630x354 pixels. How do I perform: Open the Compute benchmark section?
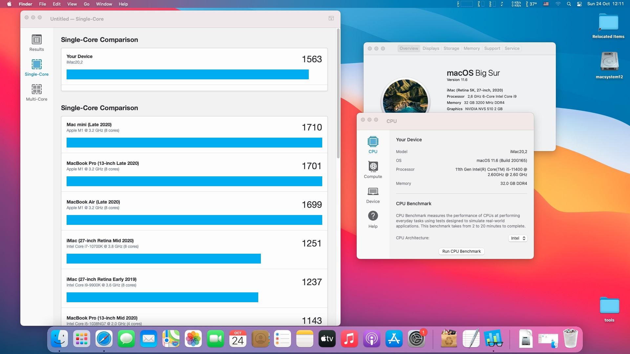[x=373, y=167]
